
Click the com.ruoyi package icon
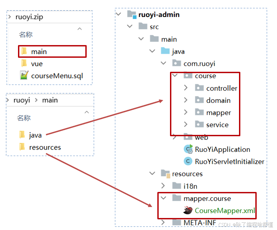[177, 63]
